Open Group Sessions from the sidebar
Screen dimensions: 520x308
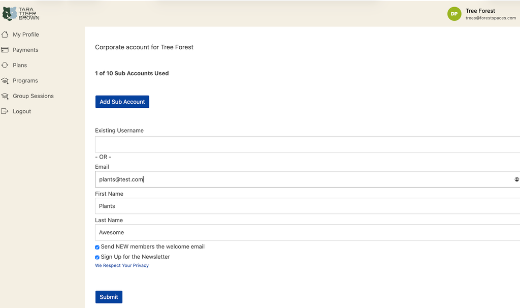(33, 96)
